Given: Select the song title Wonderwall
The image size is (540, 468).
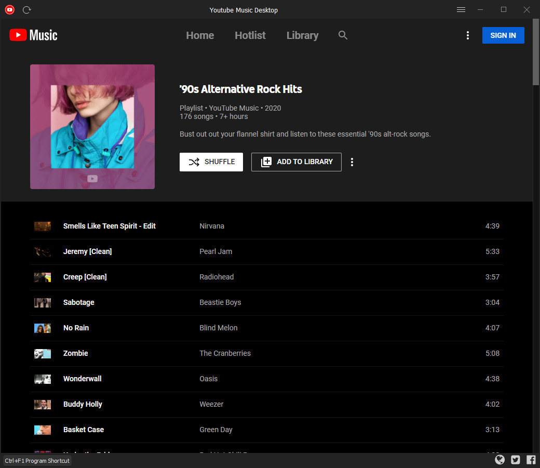Looking at the screenshot, I should (x=83, y=379).
